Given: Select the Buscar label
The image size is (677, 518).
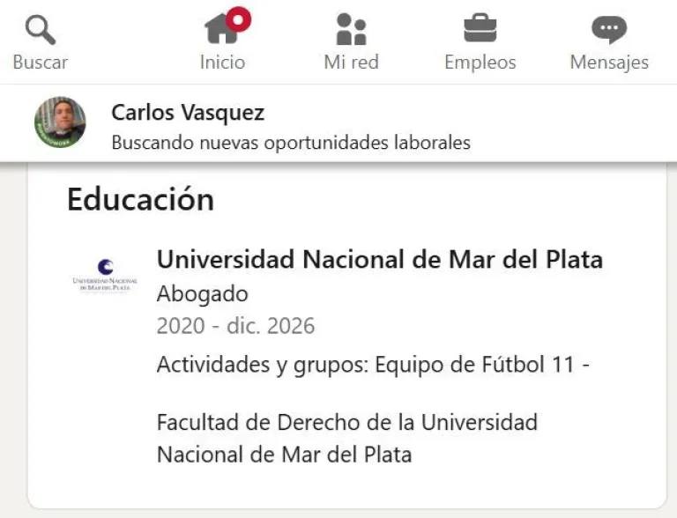Looking at the screenshot, I should pos(40,63).
